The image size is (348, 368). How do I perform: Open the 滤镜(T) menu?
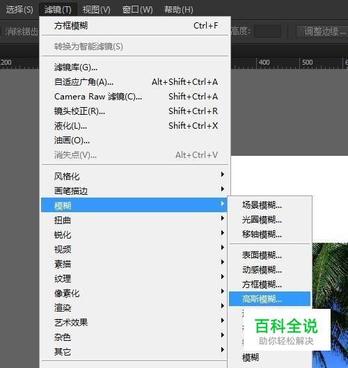click(x=58, y=10)
